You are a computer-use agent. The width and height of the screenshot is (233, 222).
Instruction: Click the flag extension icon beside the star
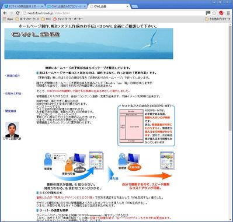tap(208, 13)
